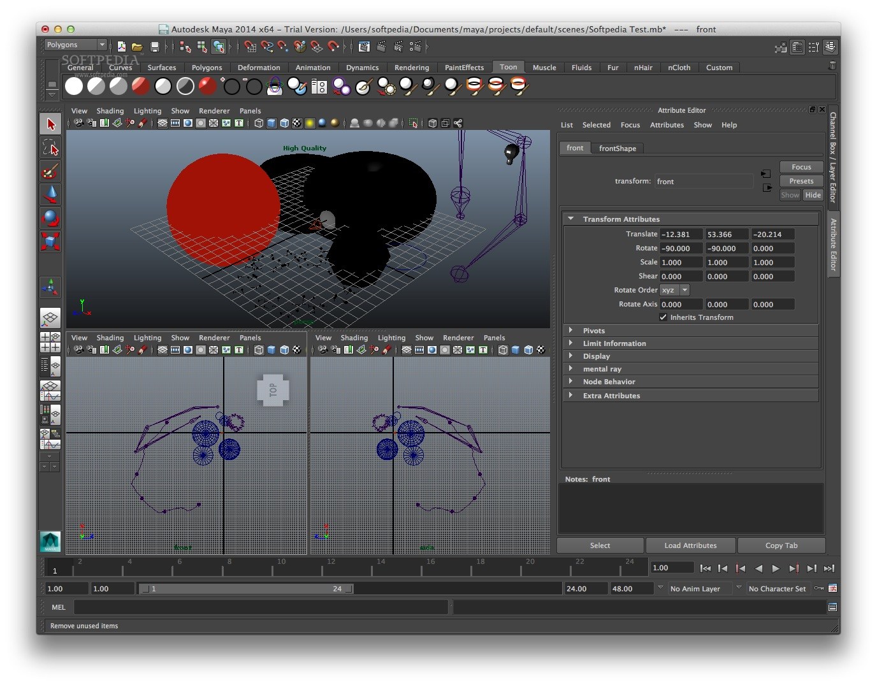
Task: Click the Trash icon beside shelf tabs
Action: coord(832,66)
